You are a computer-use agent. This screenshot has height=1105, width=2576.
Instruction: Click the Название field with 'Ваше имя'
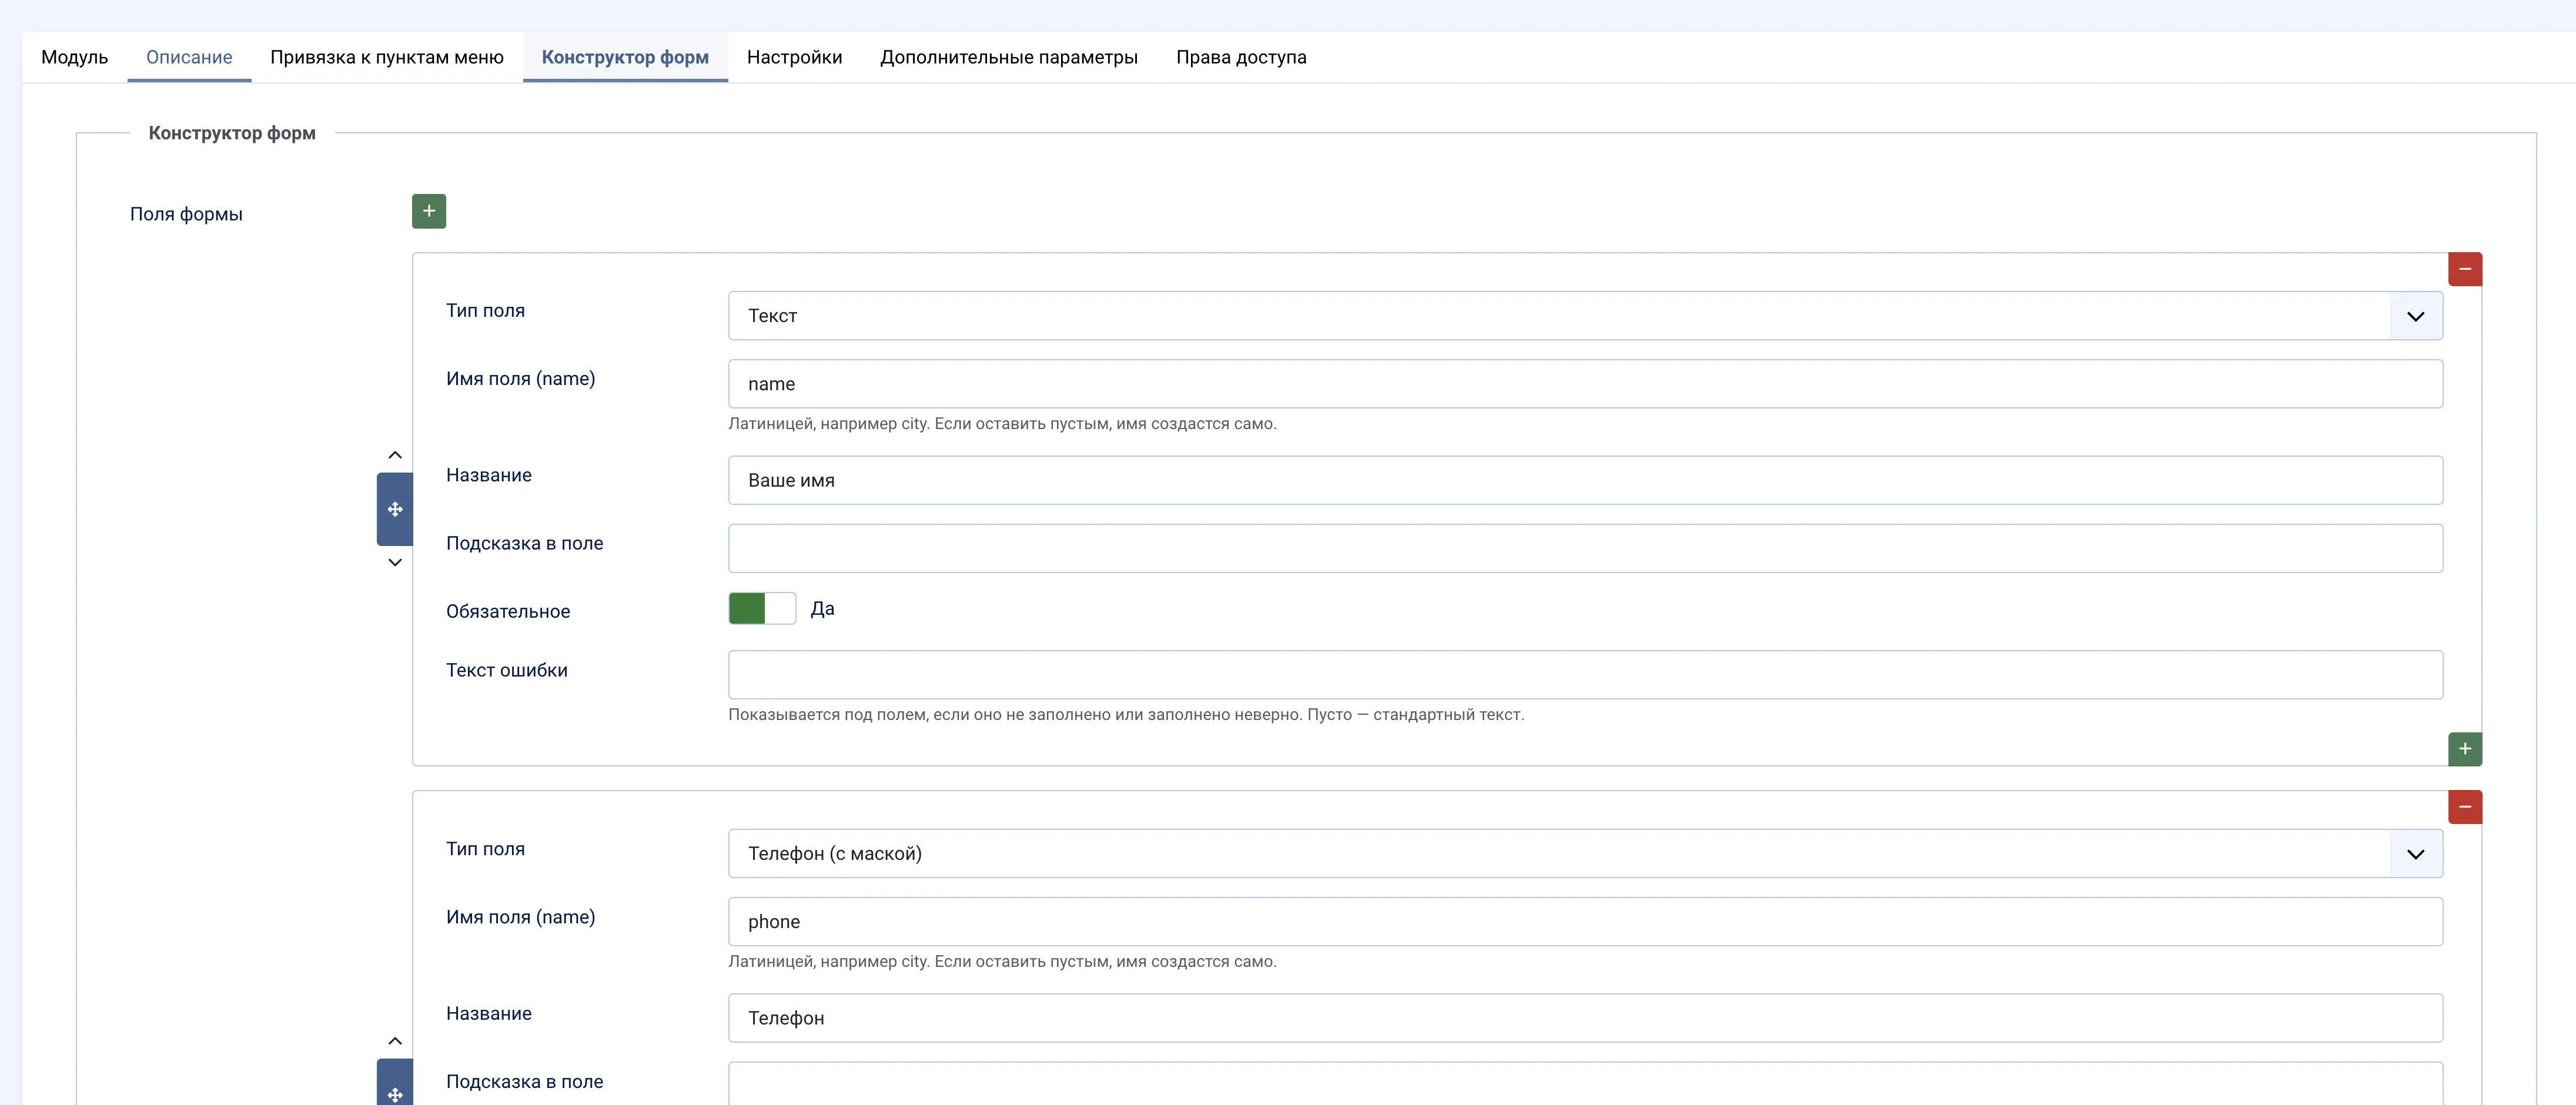tap(1585, 480)
